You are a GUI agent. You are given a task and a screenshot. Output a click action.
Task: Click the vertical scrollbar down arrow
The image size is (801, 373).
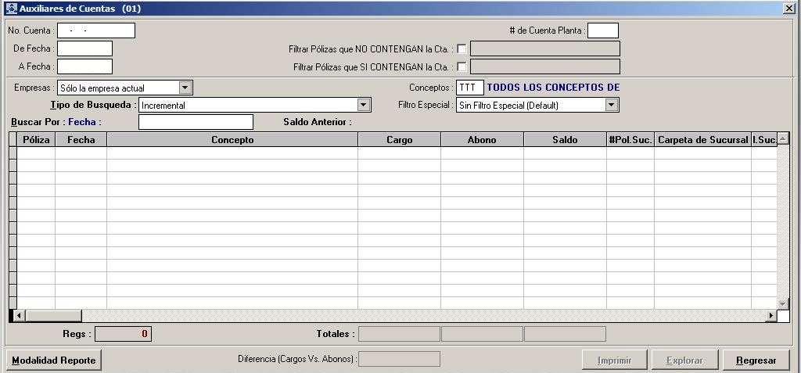[783, 303]
